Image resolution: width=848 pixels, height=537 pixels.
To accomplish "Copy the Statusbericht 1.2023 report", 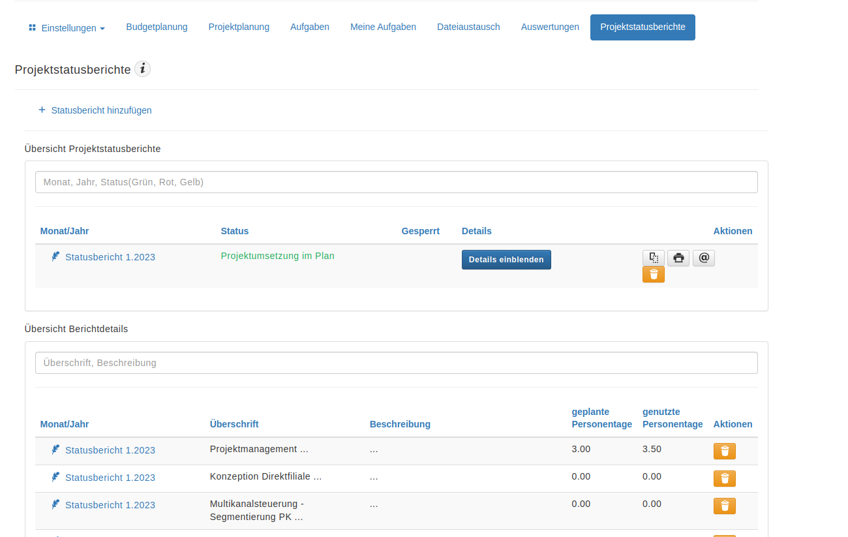I will click(x=654, y=258).
